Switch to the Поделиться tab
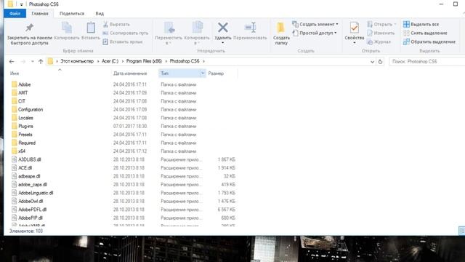465x262 pixels. [72, 14]
